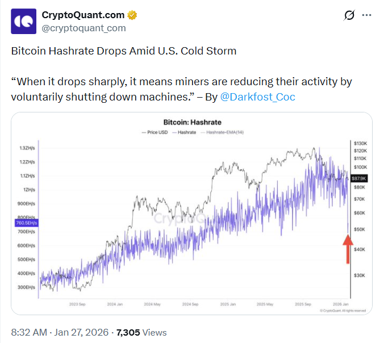The image size is (384, 343).
Task: Click the @cryptoquant_com handle
Action: pyautogui.click(x=84, y=27)
